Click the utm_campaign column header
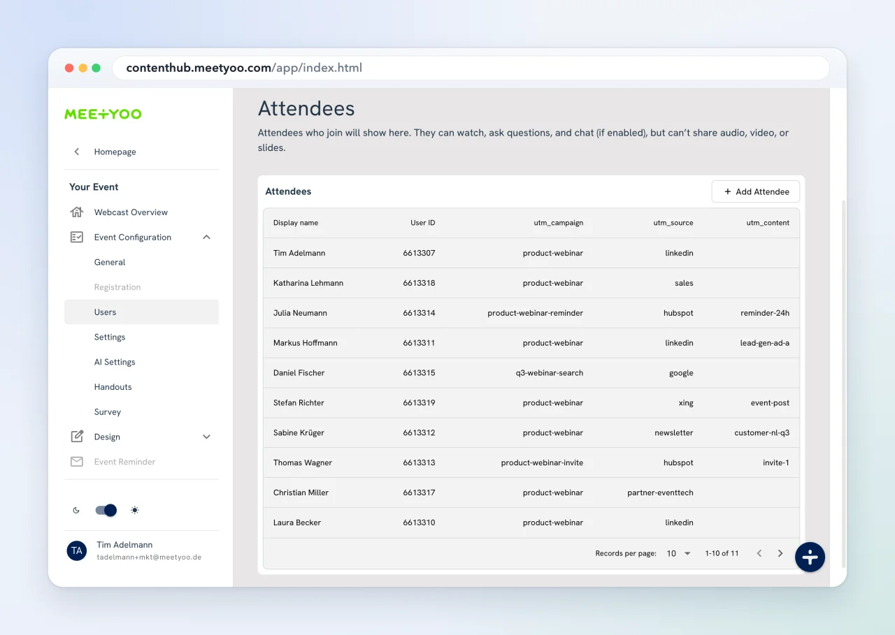This screenshot has height=635, width=895. click(x=558, y=223)
